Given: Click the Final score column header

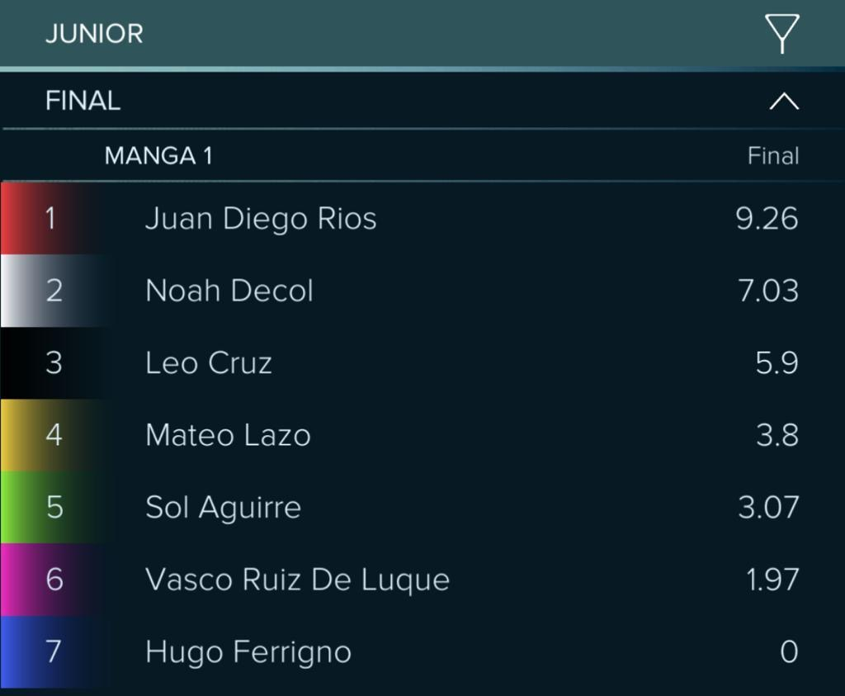Looking at the screenshot, I should pos(772,156).
